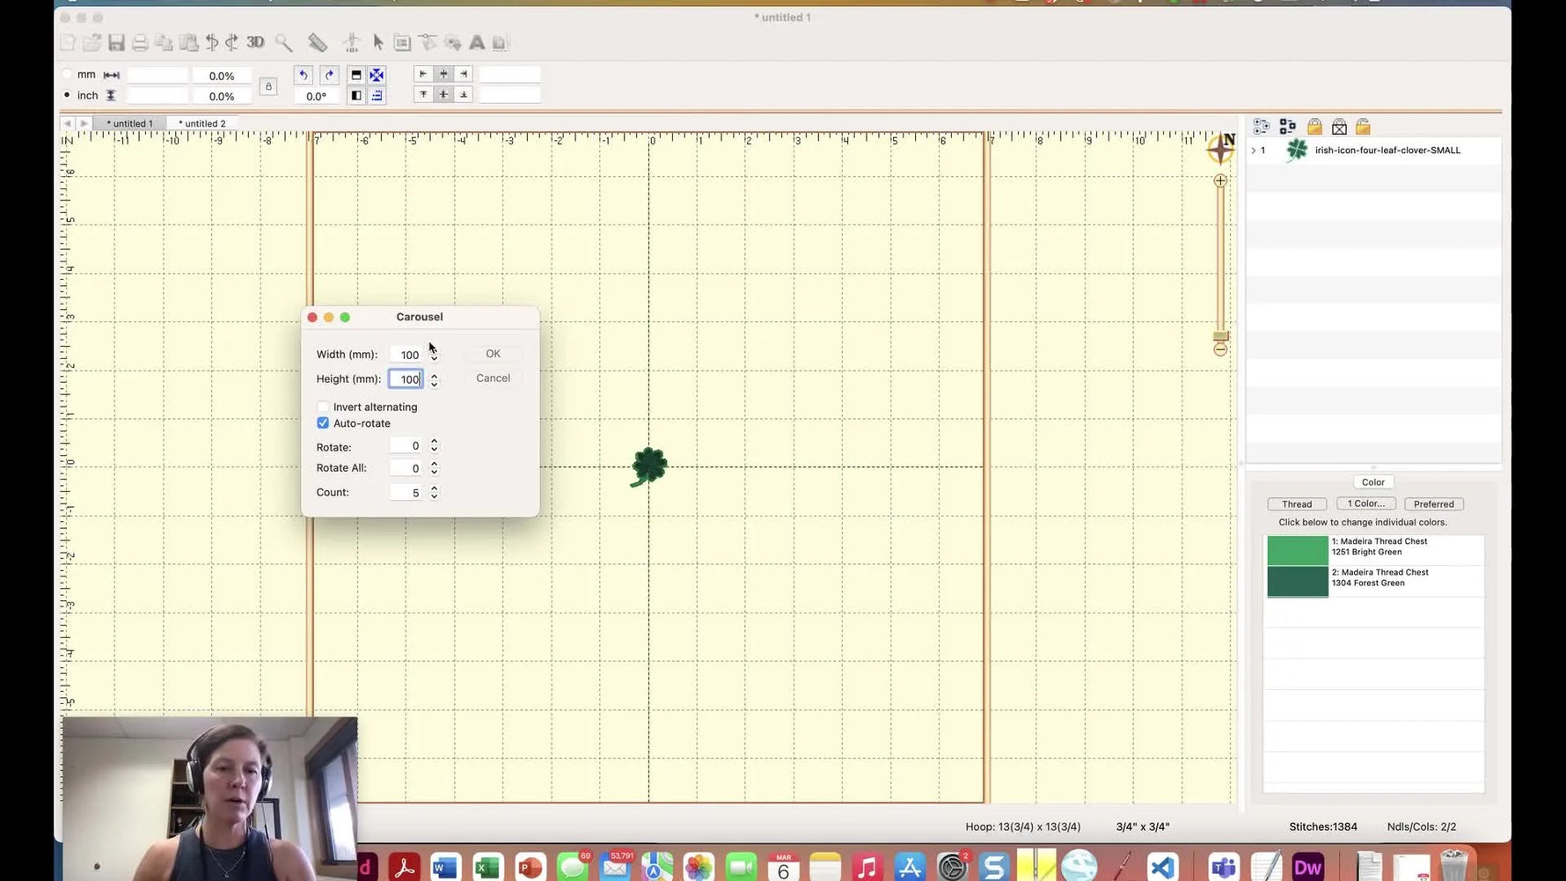The height and width of the screenshot is (881, 1566).
Task: Click the redo rotate-right arrow icon
Action: [x=329, y=75]
